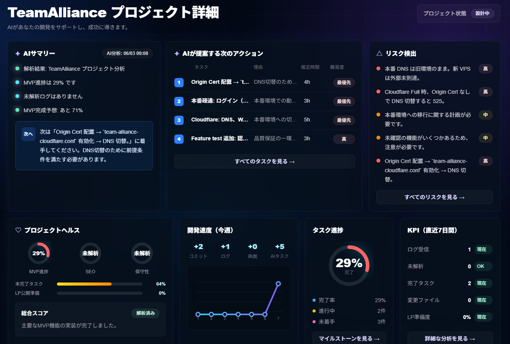Open すべてのタスクを見る button
Screen dimensions: 510x344
coord(264,161)
